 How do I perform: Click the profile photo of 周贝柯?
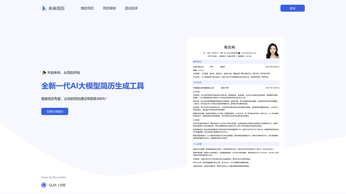(x=272, y=50)
